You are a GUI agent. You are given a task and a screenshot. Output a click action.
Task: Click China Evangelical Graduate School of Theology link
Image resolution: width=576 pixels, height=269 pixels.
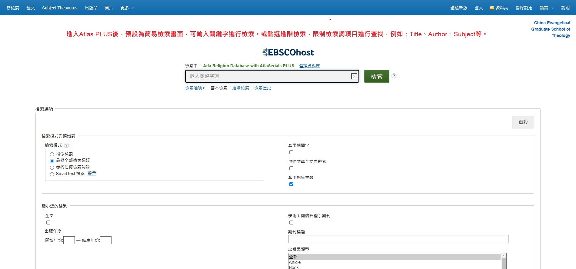551,29
